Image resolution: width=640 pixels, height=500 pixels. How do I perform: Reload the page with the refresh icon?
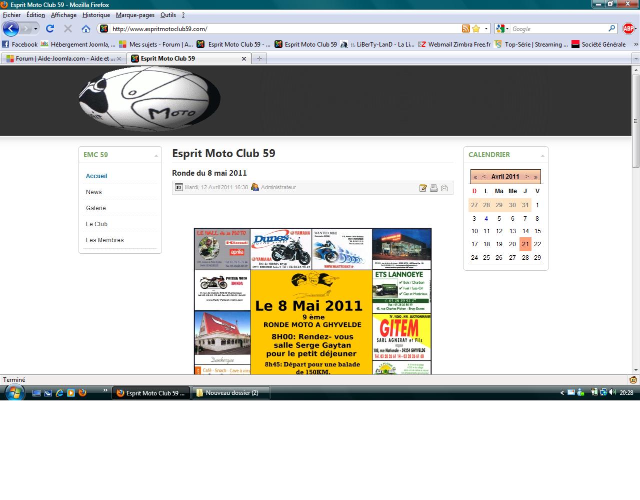click(x=50, y=29)
